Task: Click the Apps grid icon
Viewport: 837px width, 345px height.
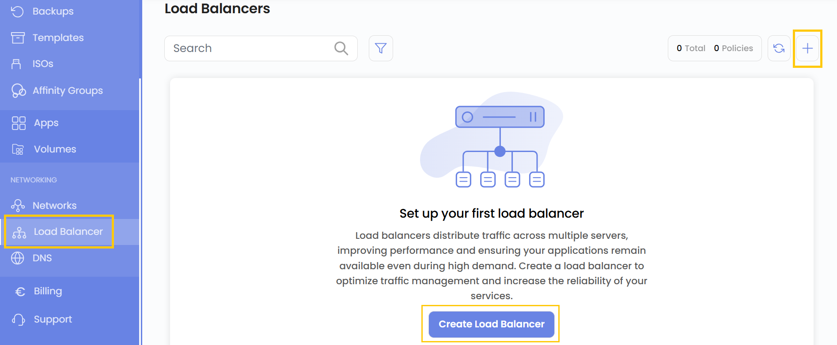Action: [x=19, y=123]
